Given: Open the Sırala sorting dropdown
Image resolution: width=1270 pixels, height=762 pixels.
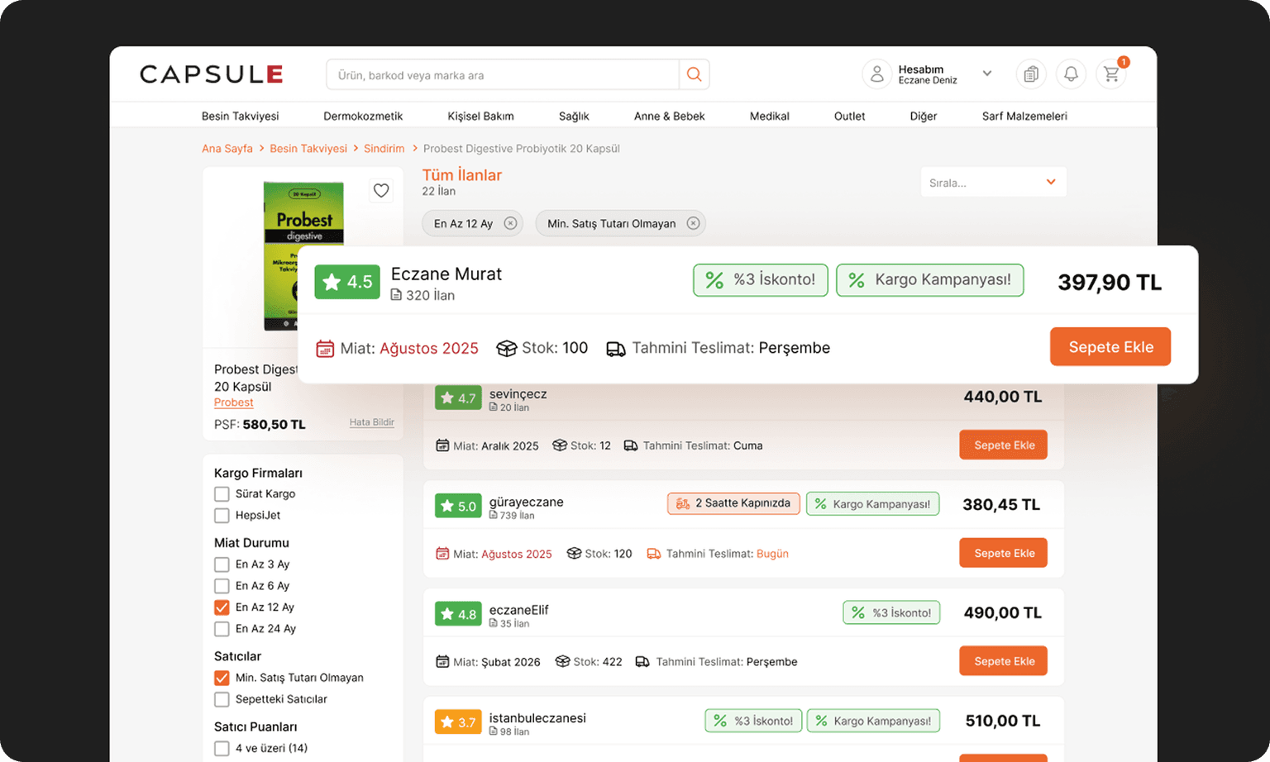Looking at the screenshot, I should pyautogui.click(x=993, y=181).
